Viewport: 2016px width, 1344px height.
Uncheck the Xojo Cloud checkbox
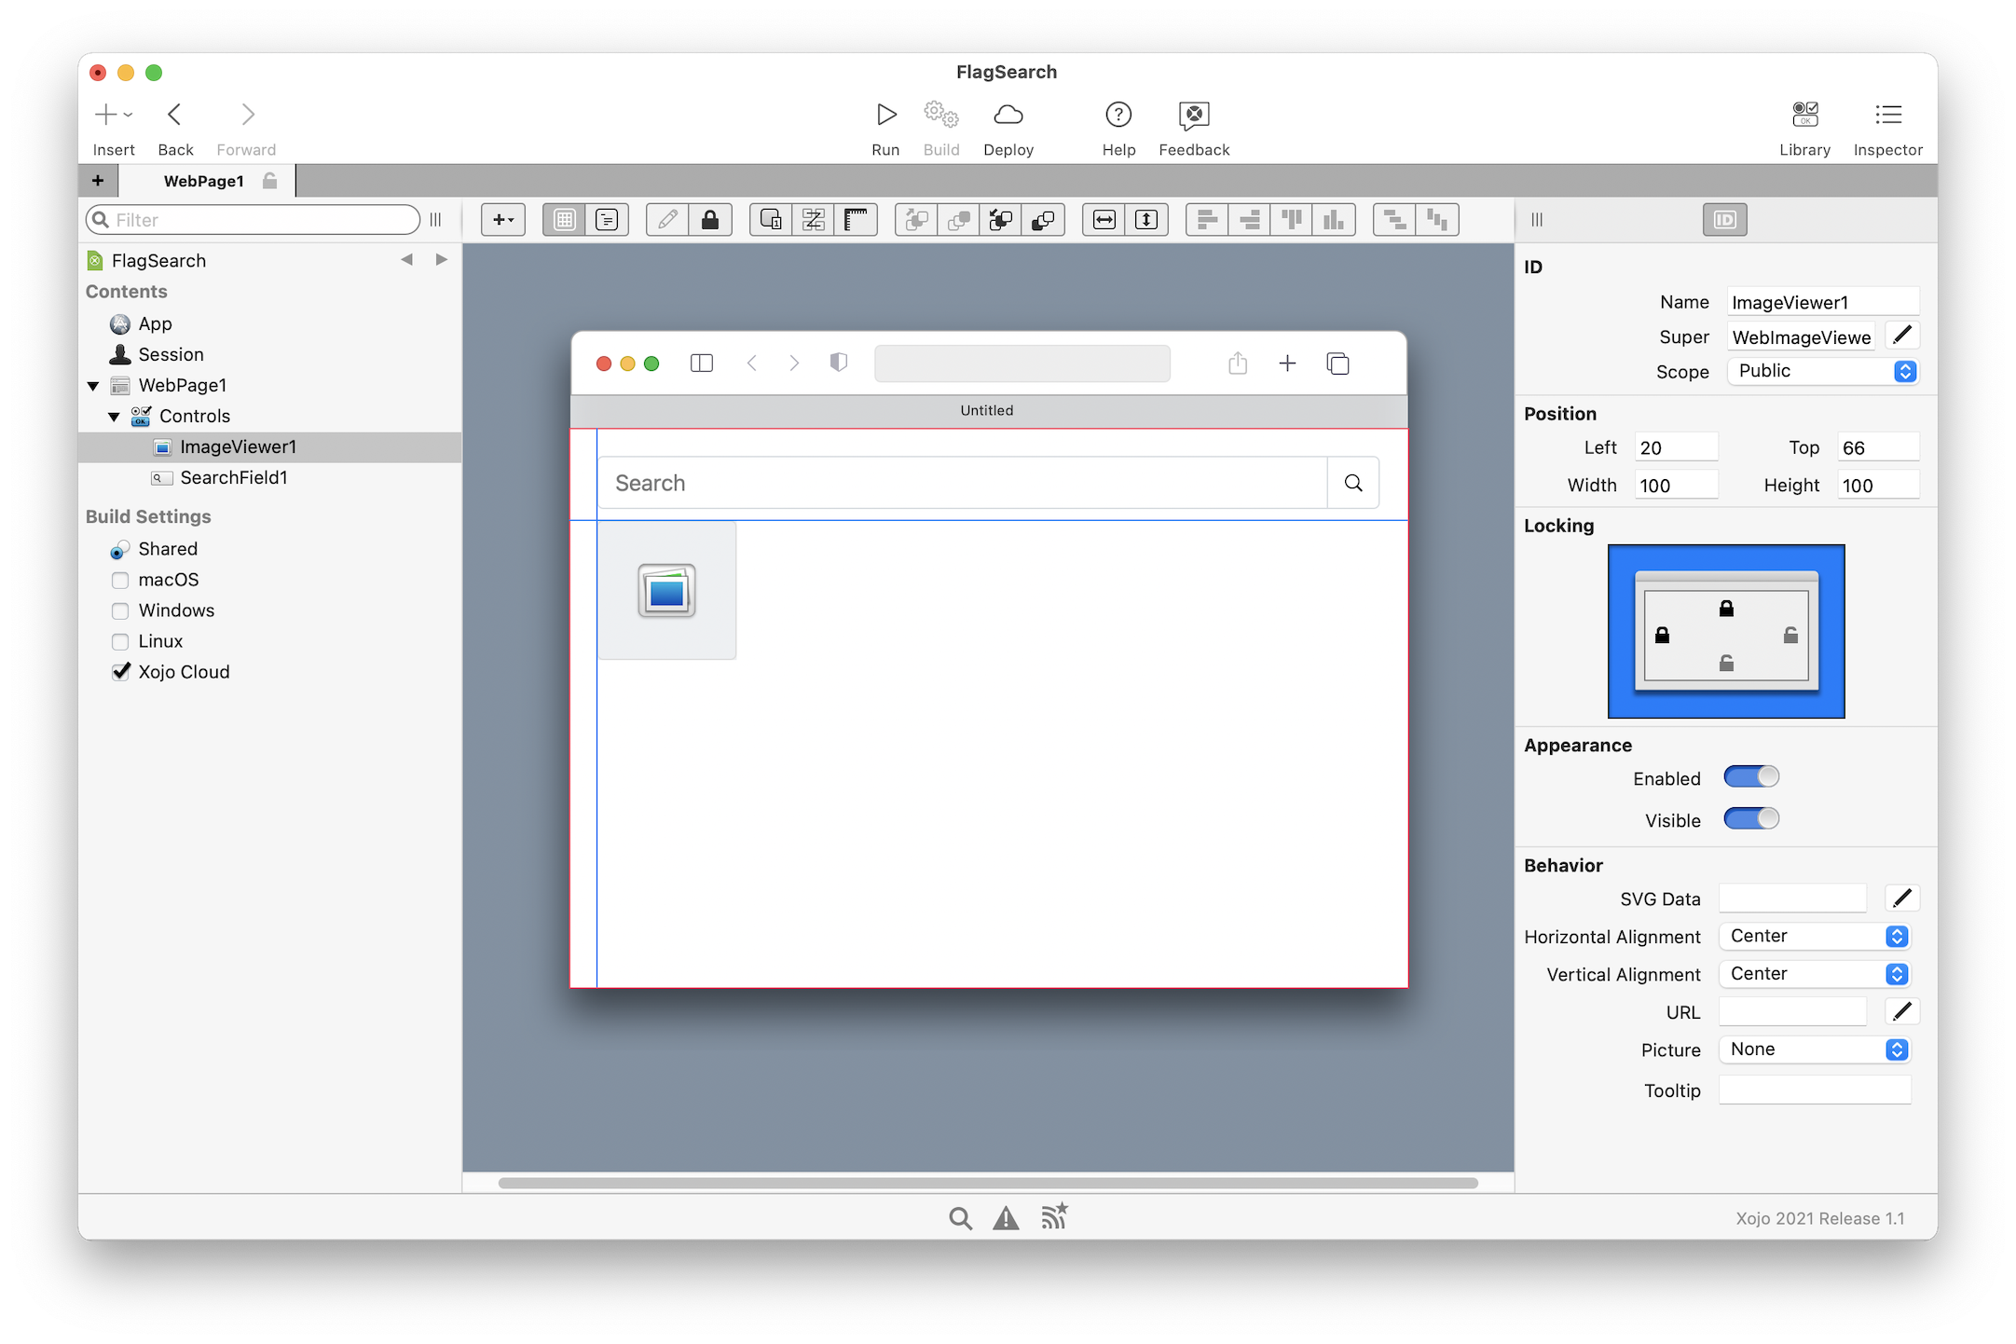tap(120, 672)
